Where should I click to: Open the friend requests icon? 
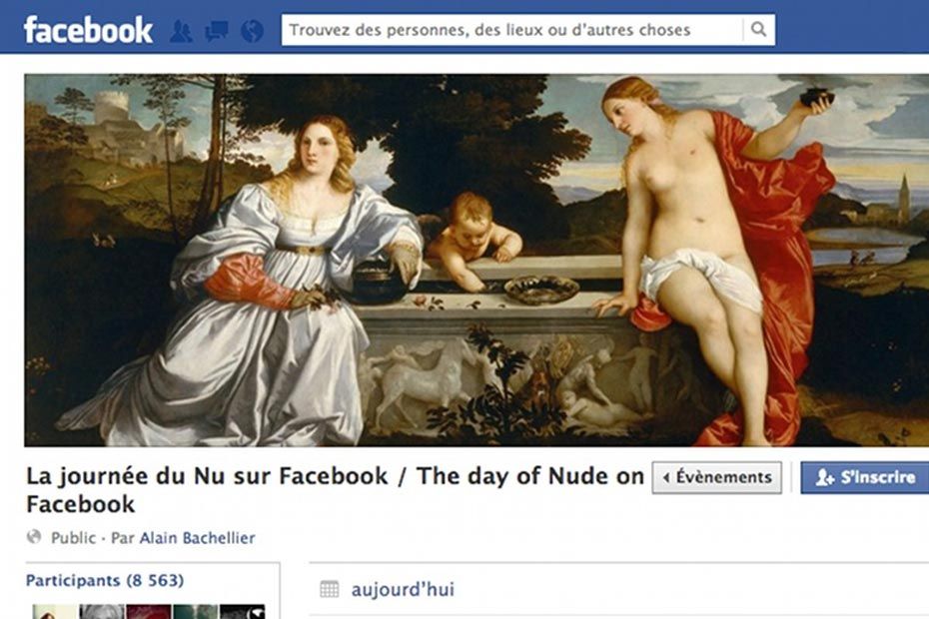[x=181, y=30]
